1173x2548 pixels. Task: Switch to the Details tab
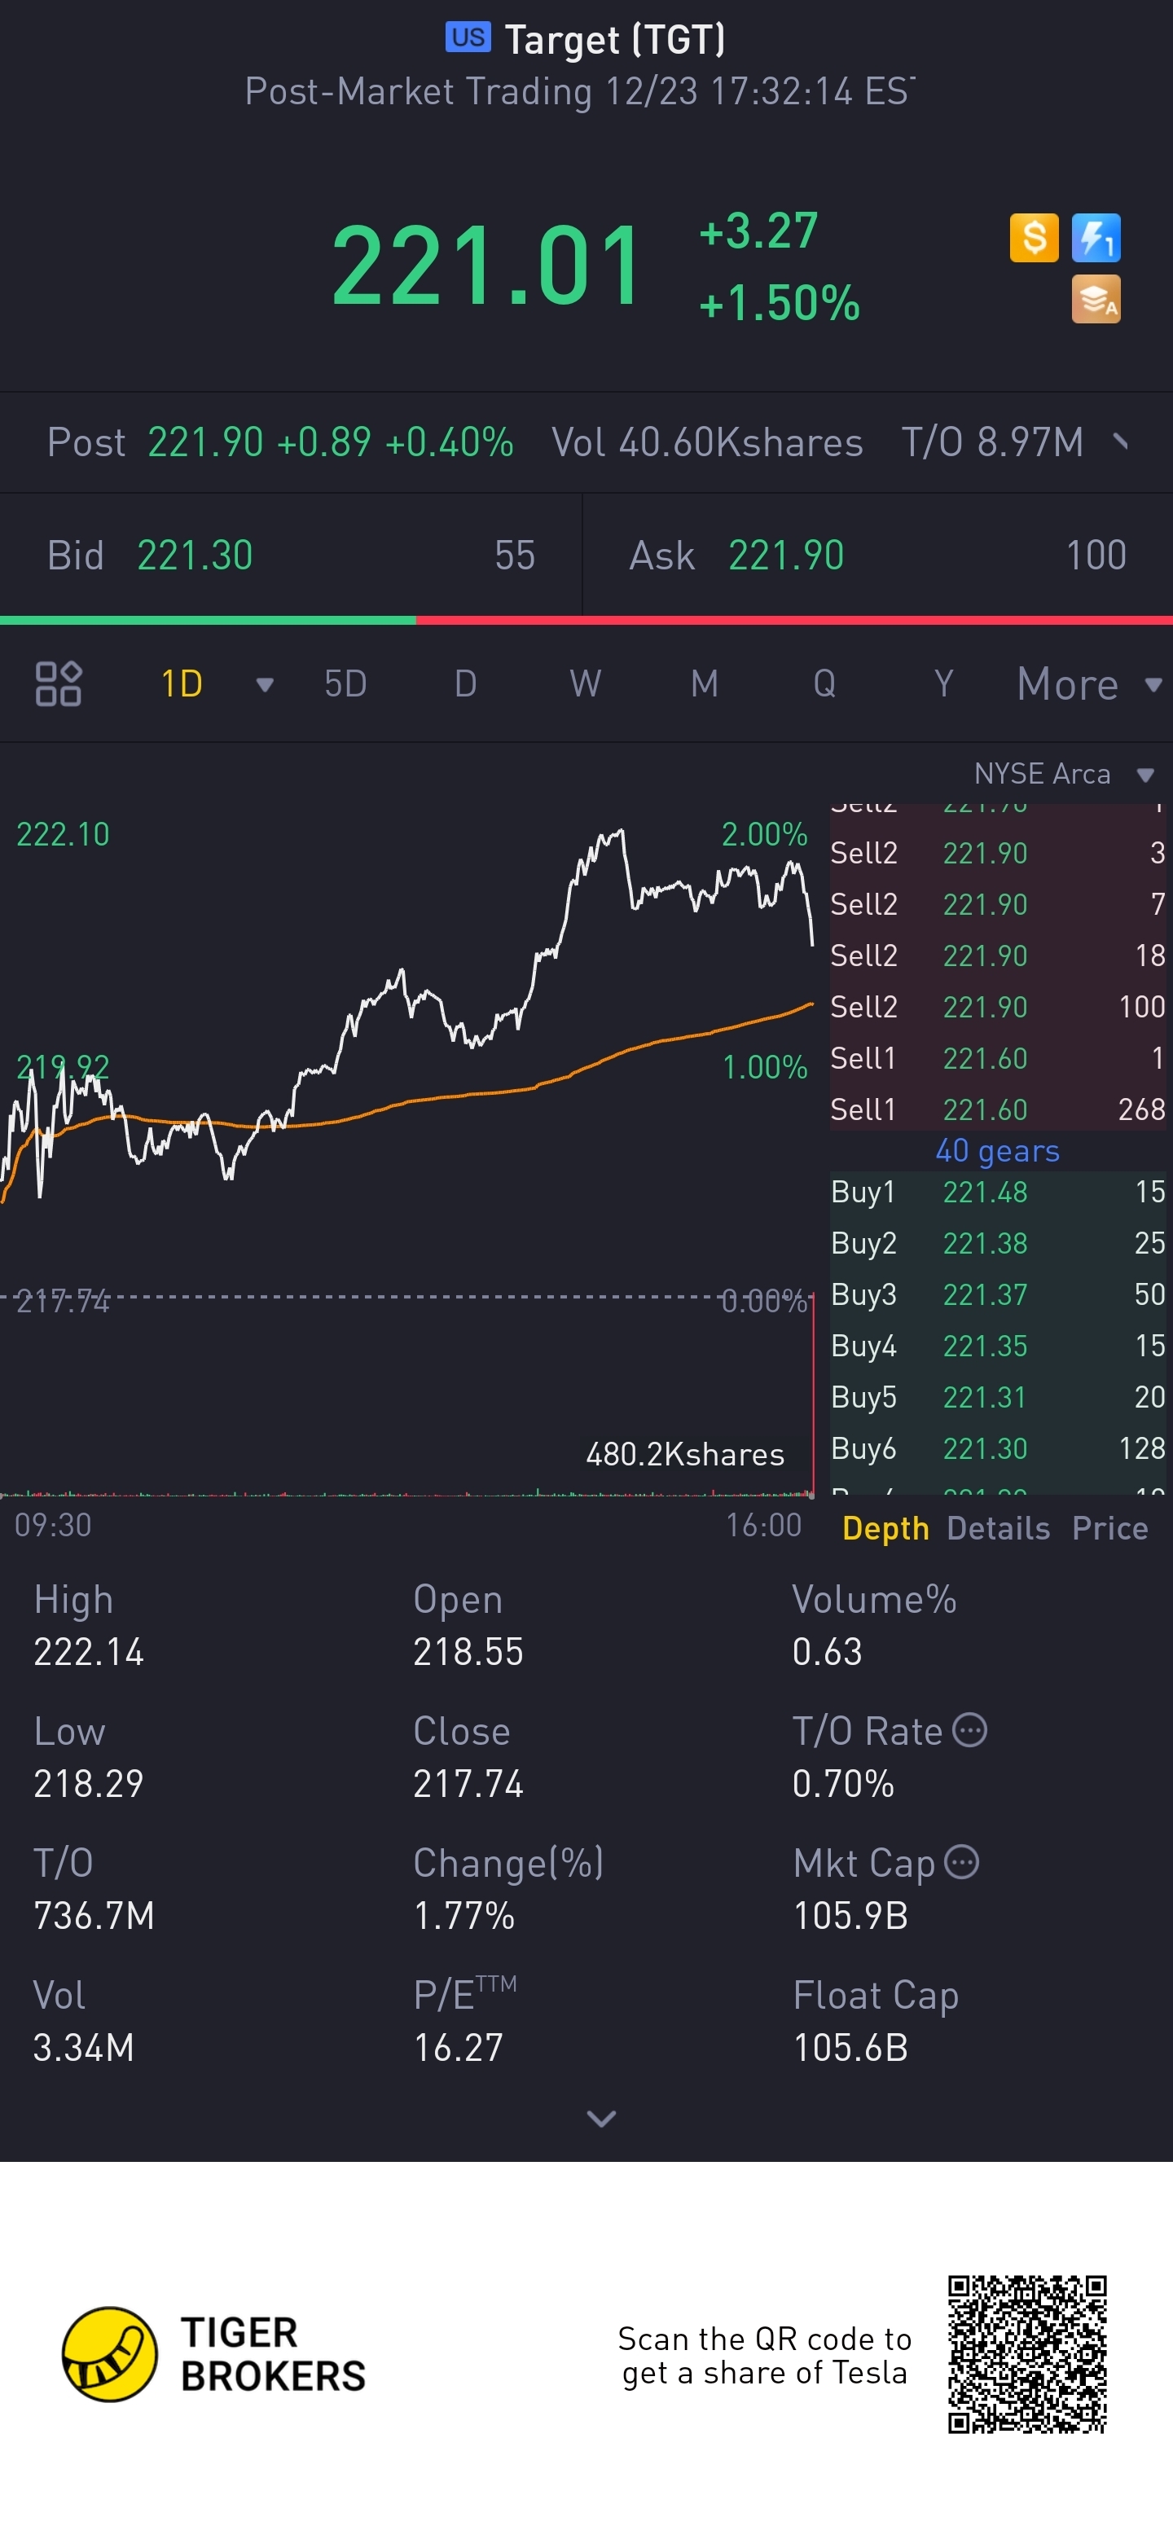coord(998,1528)
